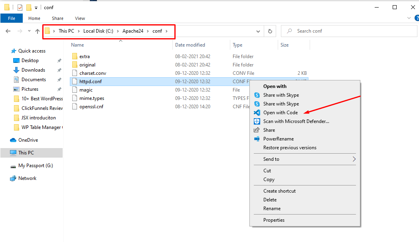
Task: Open Downloads in the sidebar
Action: 33,70
